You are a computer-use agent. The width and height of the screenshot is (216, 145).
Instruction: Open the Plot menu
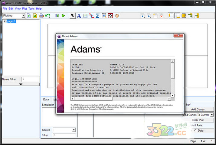(x=25, y=8)
